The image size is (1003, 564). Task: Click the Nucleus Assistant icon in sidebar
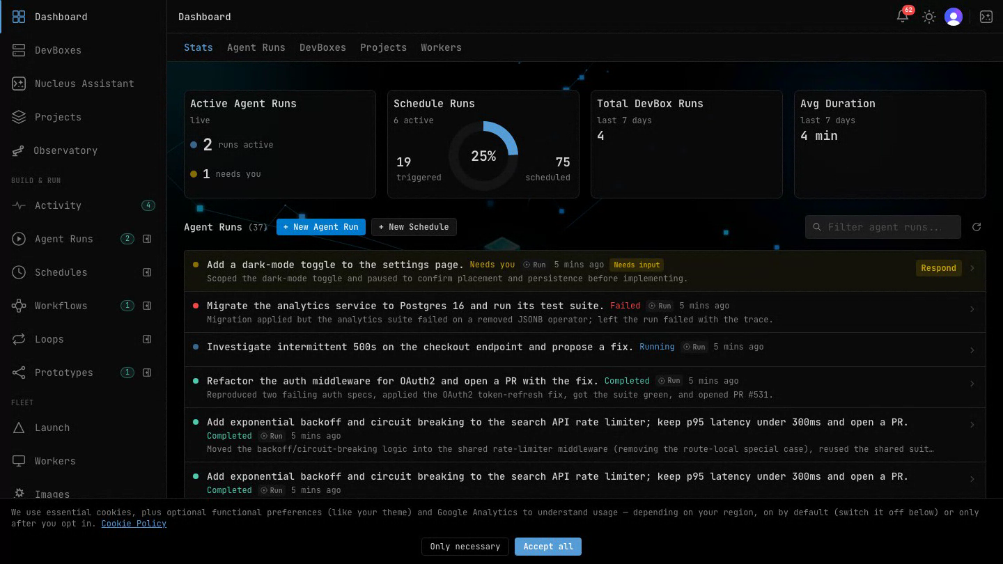coord(19,84)
